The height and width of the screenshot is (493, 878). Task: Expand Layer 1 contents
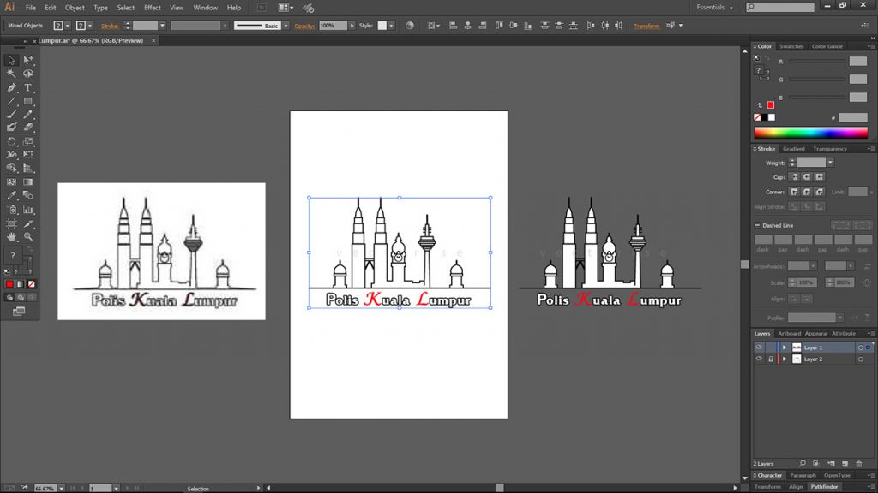point(785,347)
